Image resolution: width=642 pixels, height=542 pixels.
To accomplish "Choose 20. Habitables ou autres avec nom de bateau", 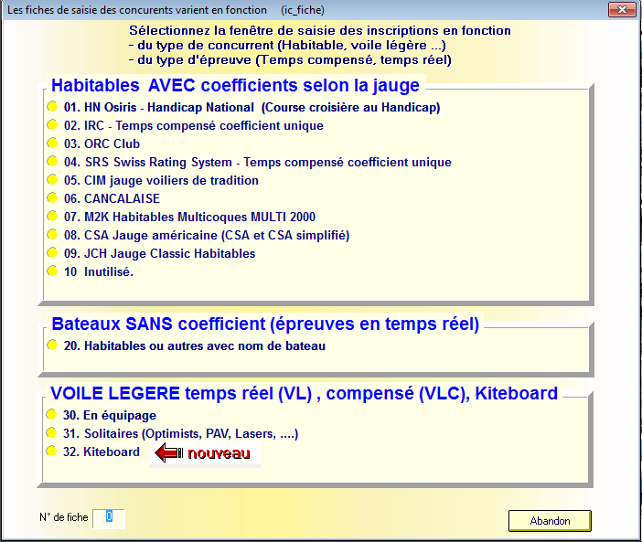I will [x=52, y=345].
